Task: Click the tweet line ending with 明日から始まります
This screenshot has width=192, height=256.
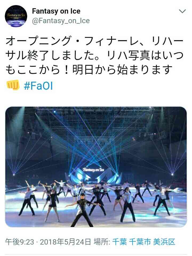Action: 89,69
